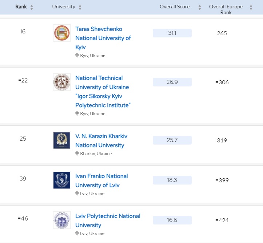
Task: Click Ivan Franko University of Lviv logo
Action: pyautogui.click(x=61, y=180)
